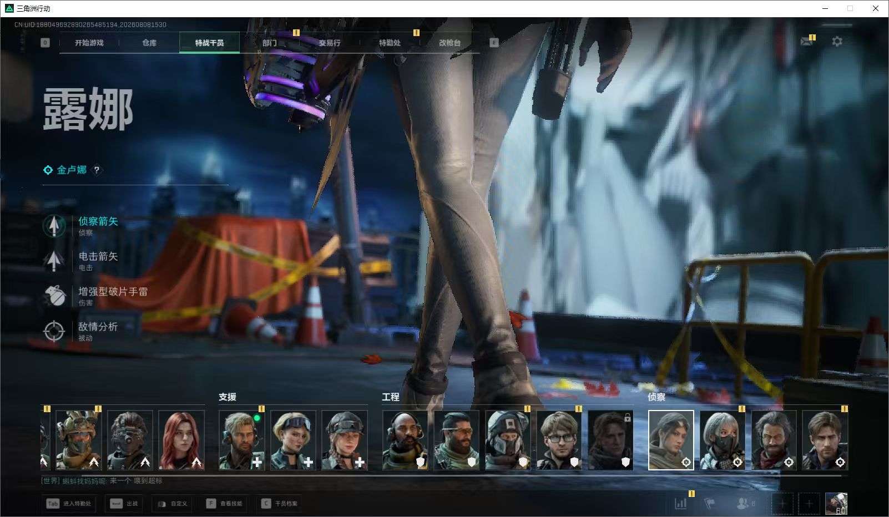This screenshot has width=889, height=517.
Task: Switch to the 仓库 tab
Action: [x=149, y=43]
